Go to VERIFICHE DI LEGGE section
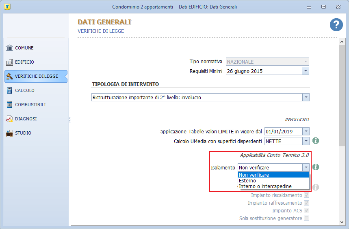The image size is (349, 229). pyautogui.click(x=36, y=76)
